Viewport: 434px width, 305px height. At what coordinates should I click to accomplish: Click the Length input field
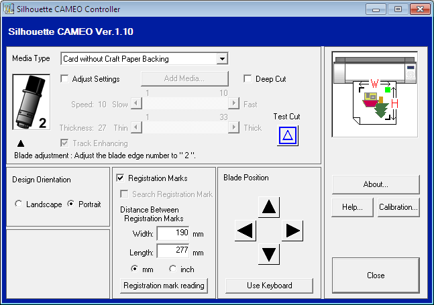point(173,251)
